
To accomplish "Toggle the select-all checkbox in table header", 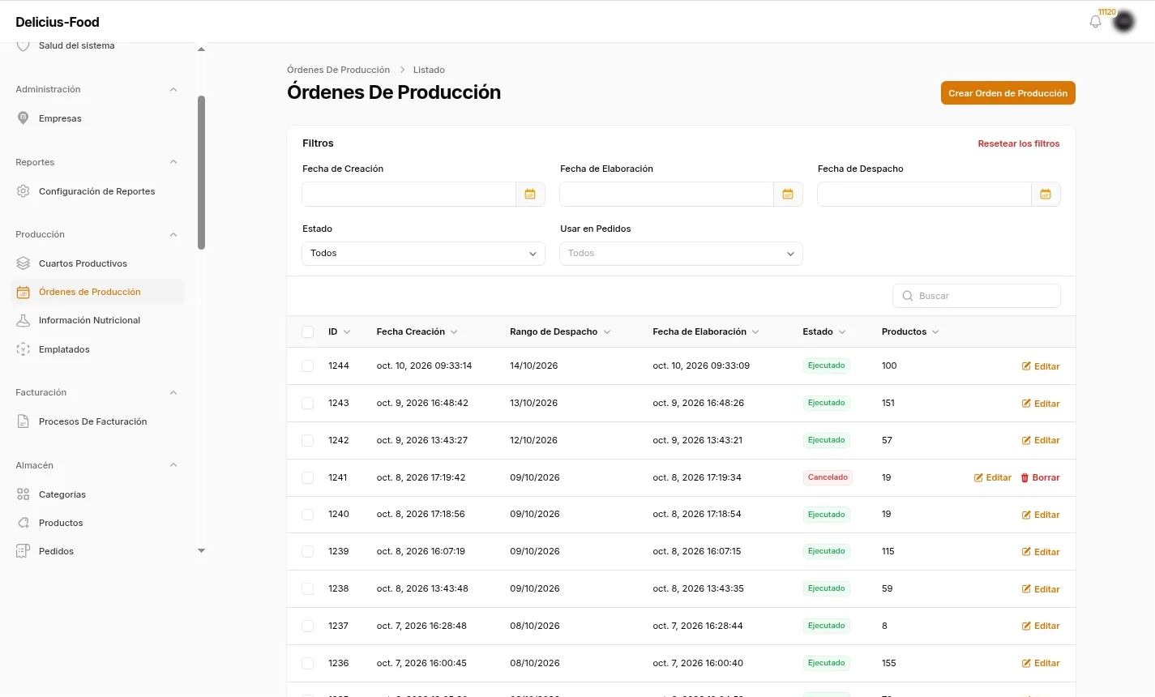I will [x=308, y=332].
